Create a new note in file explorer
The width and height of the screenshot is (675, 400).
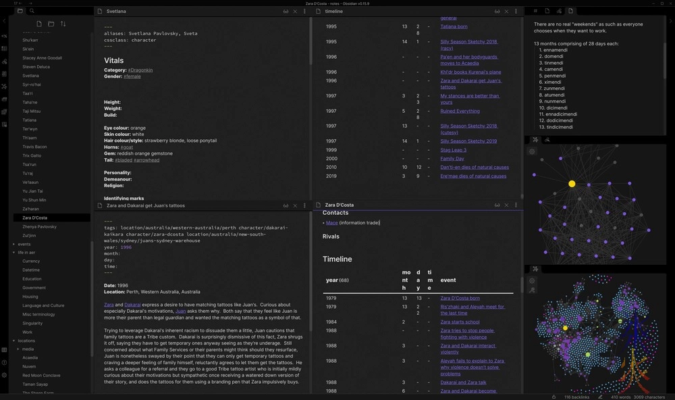(x=39, y=24)
